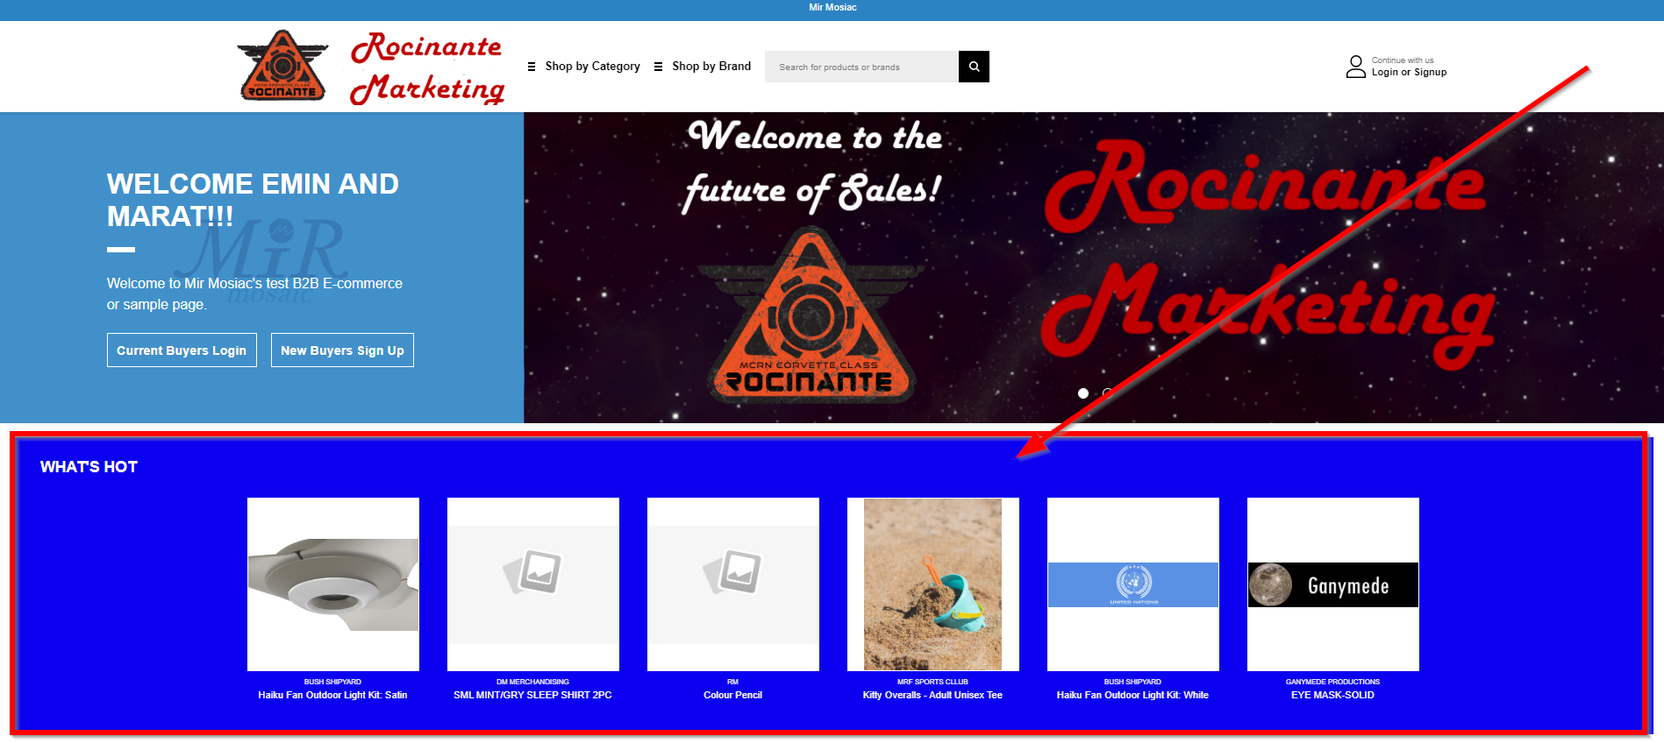Click the RM brand label
1664x743 pixels.
(732, 682)
